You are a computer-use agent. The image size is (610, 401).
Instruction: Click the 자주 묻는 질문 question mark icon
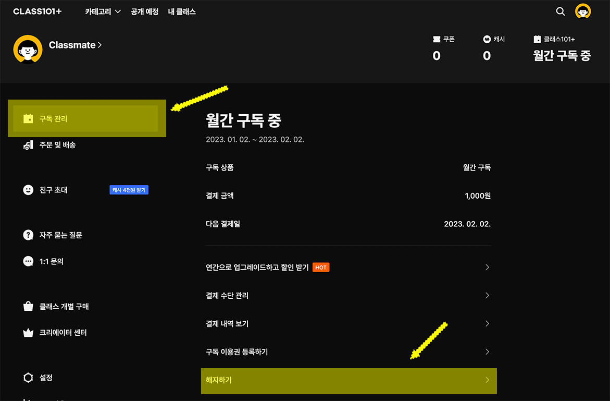(x=29, y=235)
